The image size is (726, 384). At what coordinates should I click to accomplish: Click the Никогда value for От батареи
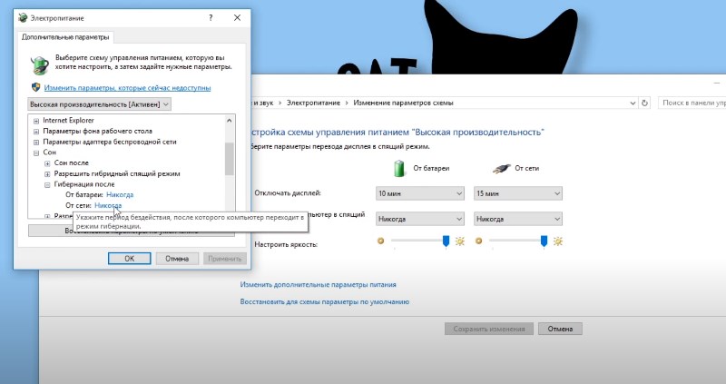pyautogui.click(x=120, y=195)
